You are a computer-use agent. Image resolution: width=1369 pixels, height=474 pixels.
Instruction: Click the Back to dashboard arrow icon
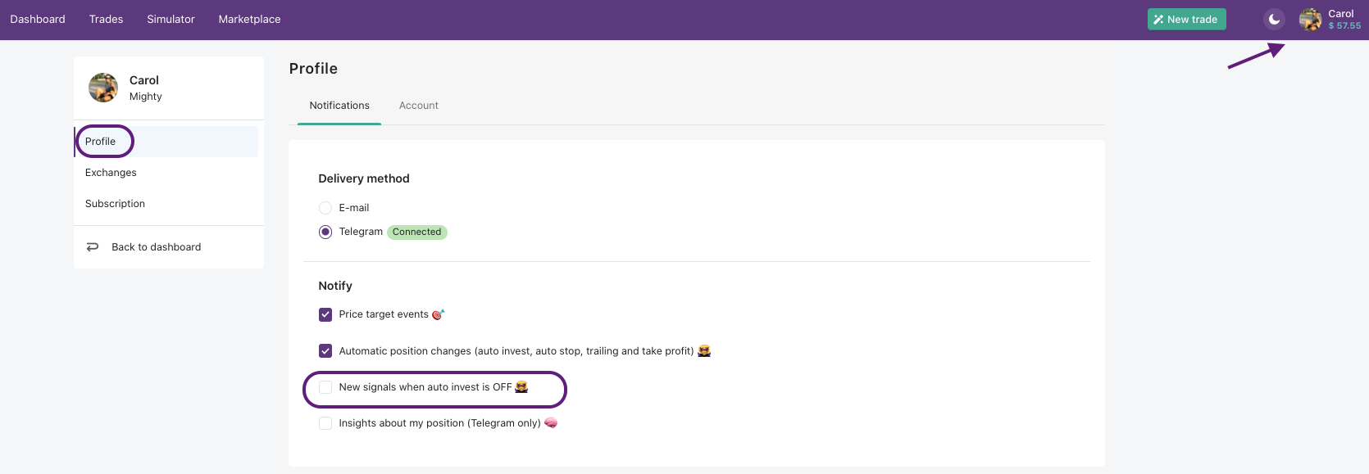(93, 247)
